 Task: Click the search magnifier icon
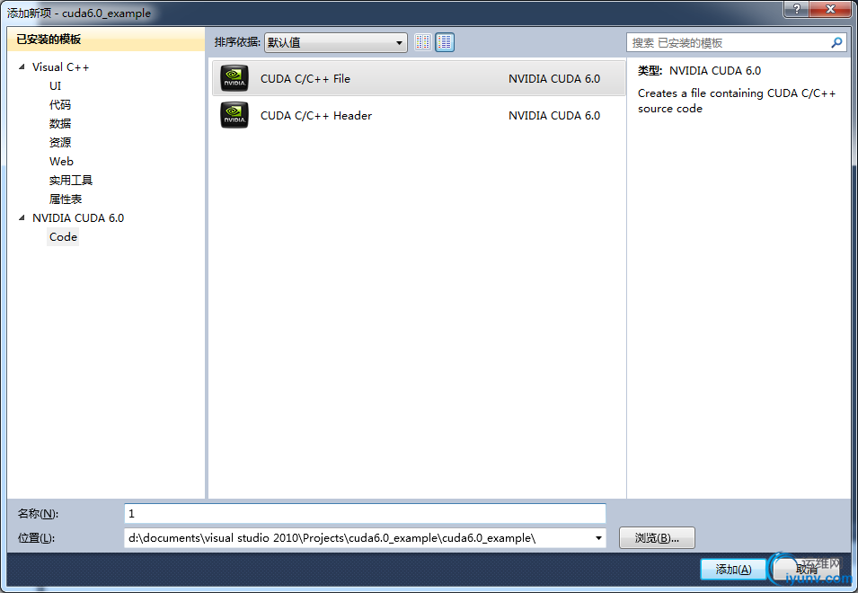point(836,42)
